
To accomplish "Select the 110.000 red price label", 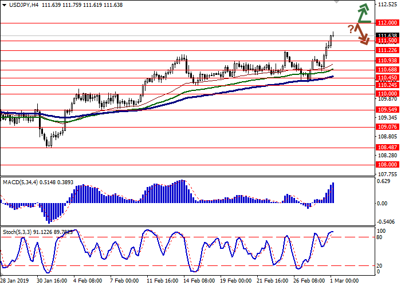I will tap(388, 93).
